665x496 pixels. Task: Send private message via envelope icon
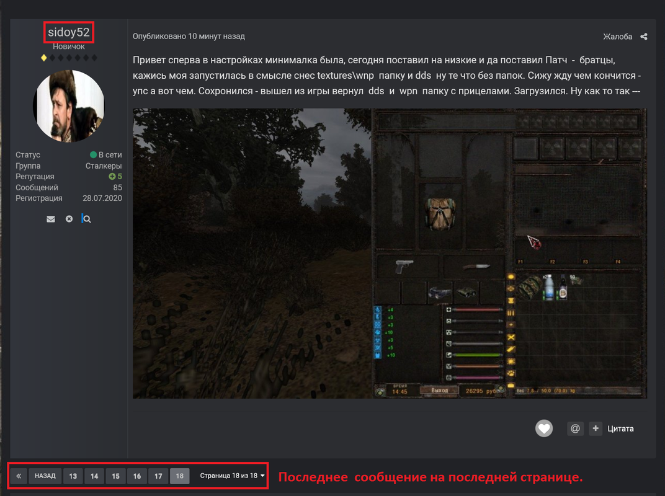tap(51, 219)
